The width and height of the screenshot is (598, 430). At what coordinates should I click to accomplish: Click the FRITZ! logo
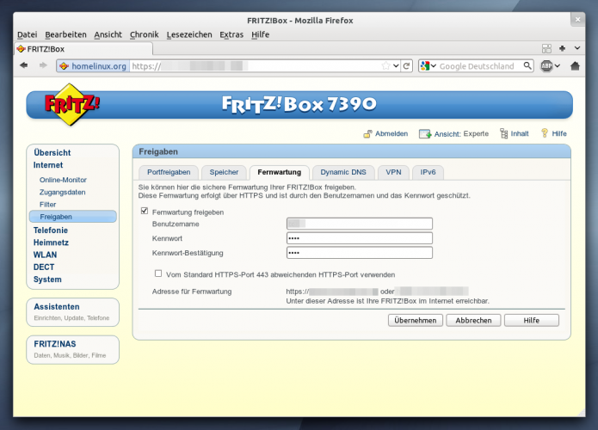(x=71, y=104)
